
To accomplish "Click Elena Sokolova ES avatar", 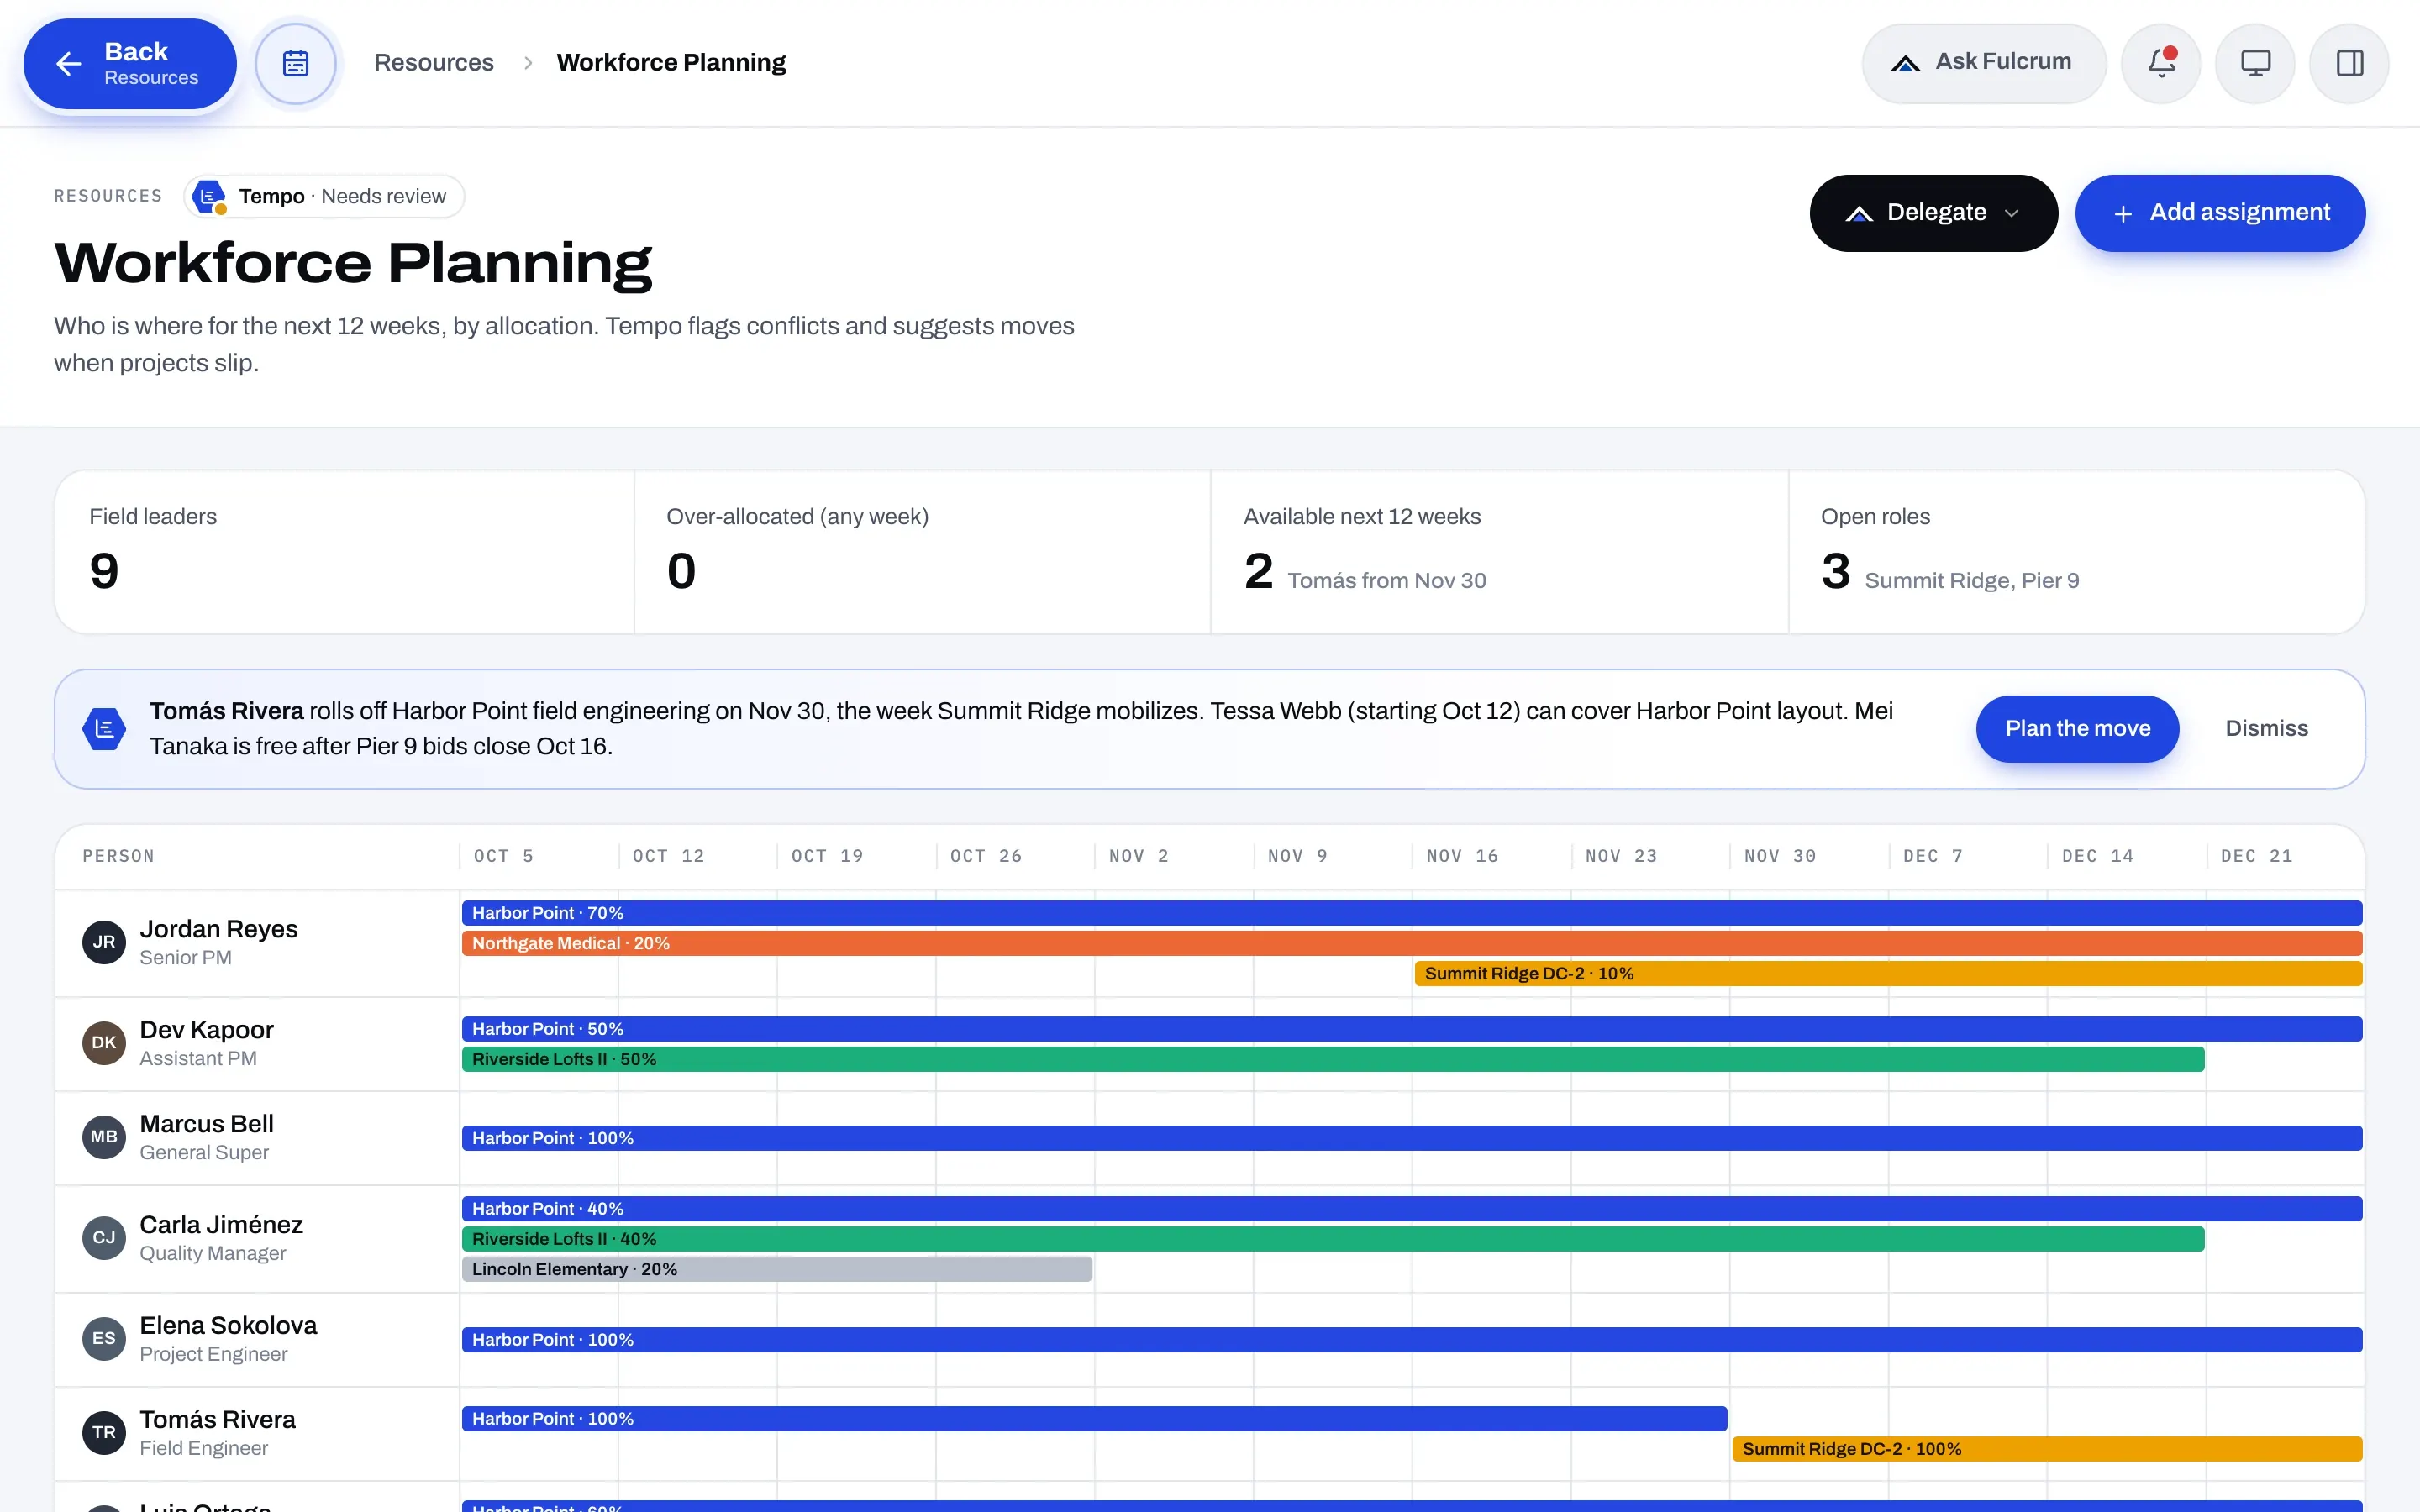I will point(104,1339).
